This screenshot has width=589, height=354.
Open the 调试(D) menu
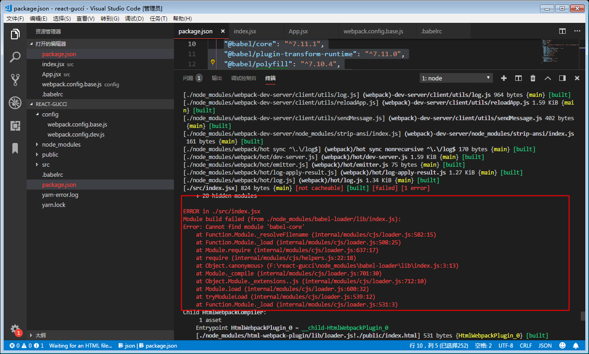(134, 19)
